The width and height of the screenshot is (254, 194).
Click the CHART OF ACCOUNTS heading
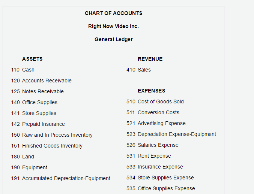[x=113, y=13]
